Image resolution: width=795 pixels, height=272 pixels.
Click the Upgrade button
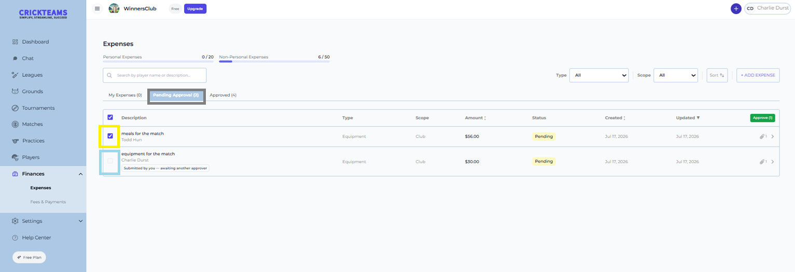click(x=195, y=9)
